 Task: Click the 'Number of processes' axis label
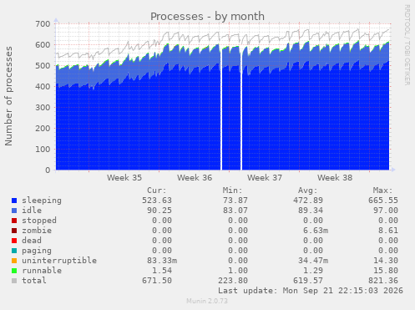coord(8,96)
